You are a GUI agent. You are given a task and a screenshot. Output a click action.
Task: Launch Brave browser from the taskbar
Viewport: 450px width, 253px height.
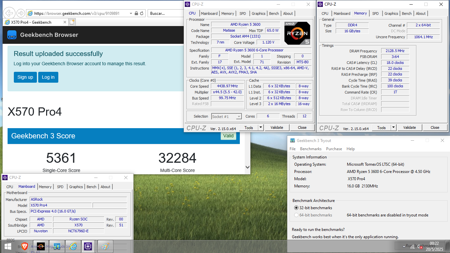[25, 246]
